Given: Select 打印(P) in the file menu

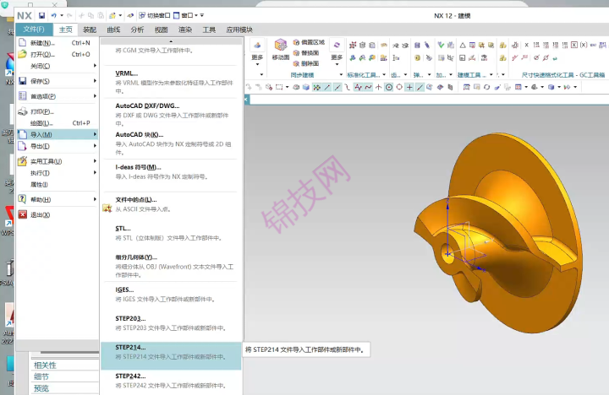Looking at the screenshot, I should pos(58,111).
